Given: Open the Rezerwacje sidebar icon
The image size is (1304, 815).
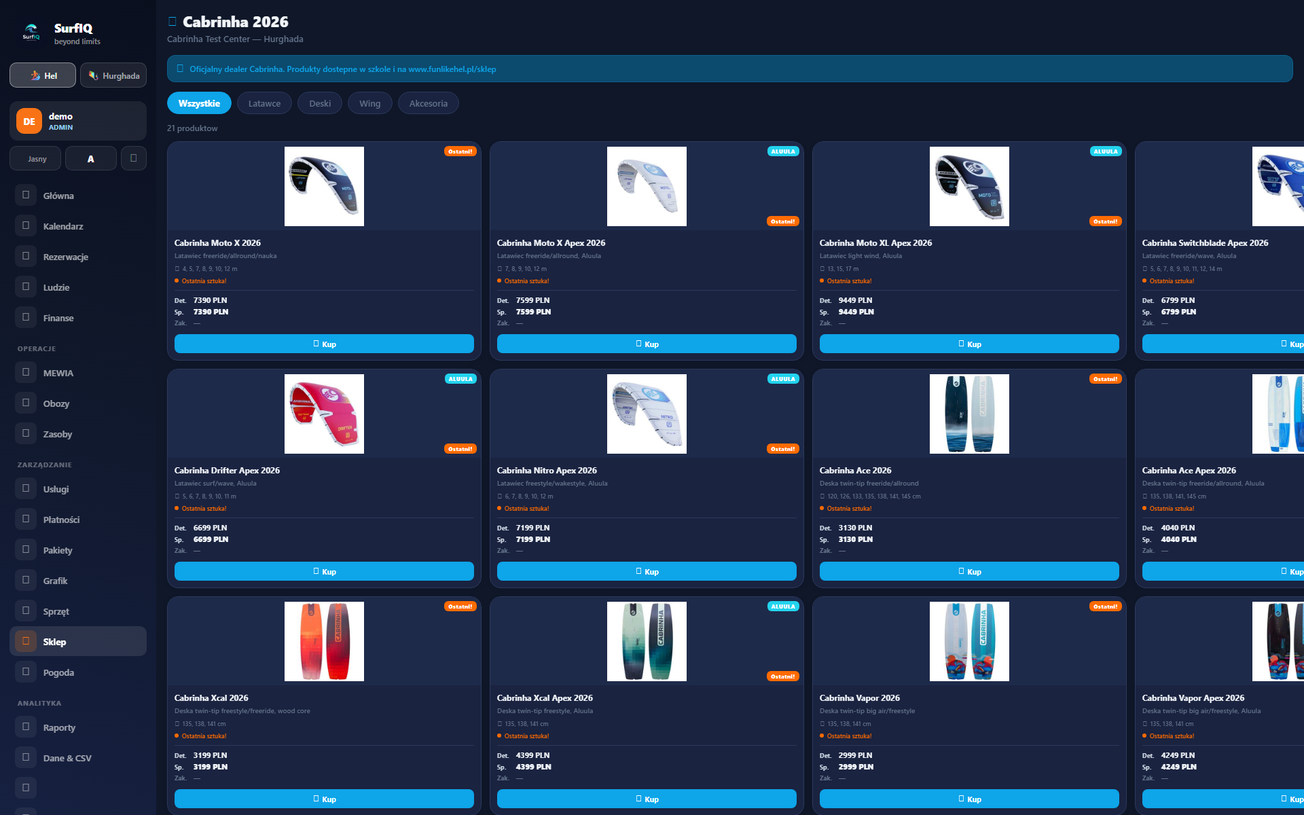Looking at the screenshot, I should 26,256.
